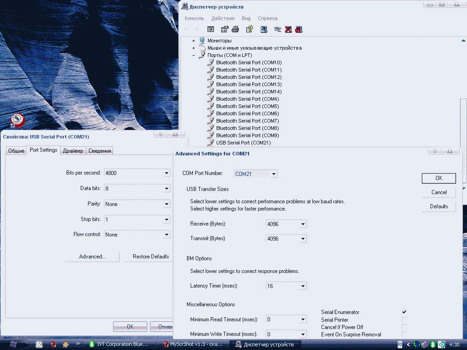Open the COM Port Number dropdown
This screenshot has height=350, width=467.
[274, 174]
